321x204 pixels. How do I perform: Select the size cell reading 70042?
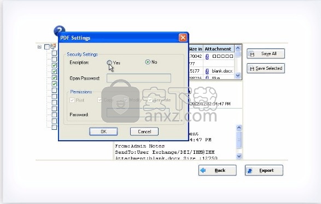(x=196, y=56)
